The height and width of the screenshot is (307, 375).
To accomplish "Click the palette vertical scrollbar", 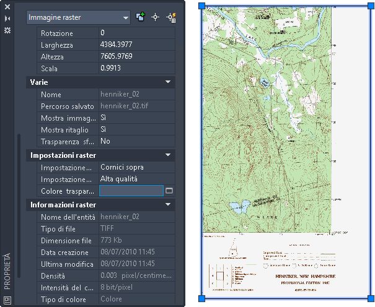I will pos(19,205).
